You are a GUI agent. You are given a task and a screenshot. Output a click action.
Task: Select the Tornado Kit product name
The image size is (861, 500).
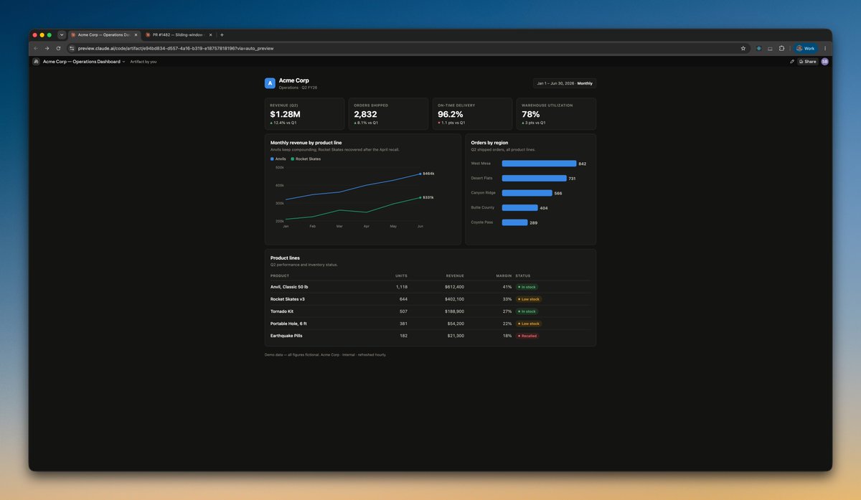pos(282,311)
